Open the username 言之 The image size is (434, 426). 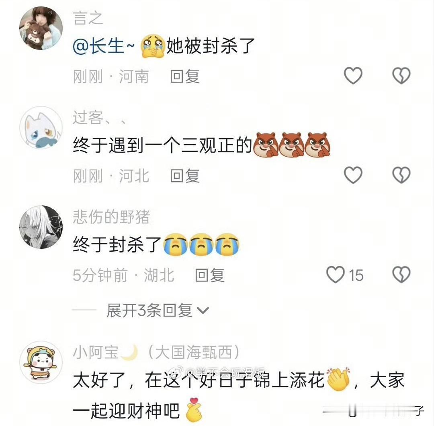point(88,18)
